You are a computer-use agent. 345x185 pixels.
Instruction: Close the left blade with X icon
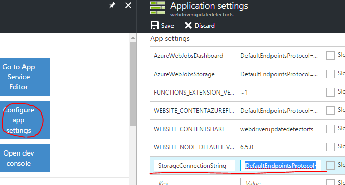click(x=128, y=5)
